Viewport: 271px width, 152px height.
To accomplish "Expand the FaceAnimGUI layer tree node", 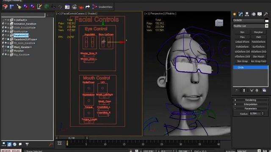I will [x=3, y=35].
